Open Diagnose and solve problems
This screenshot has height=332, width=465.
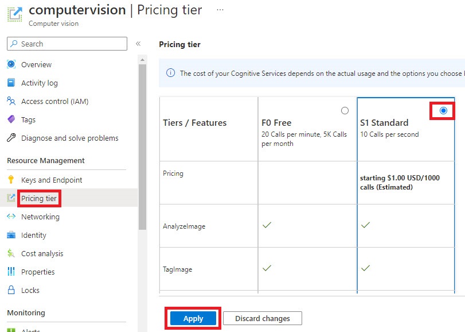(x=70, y=138)
